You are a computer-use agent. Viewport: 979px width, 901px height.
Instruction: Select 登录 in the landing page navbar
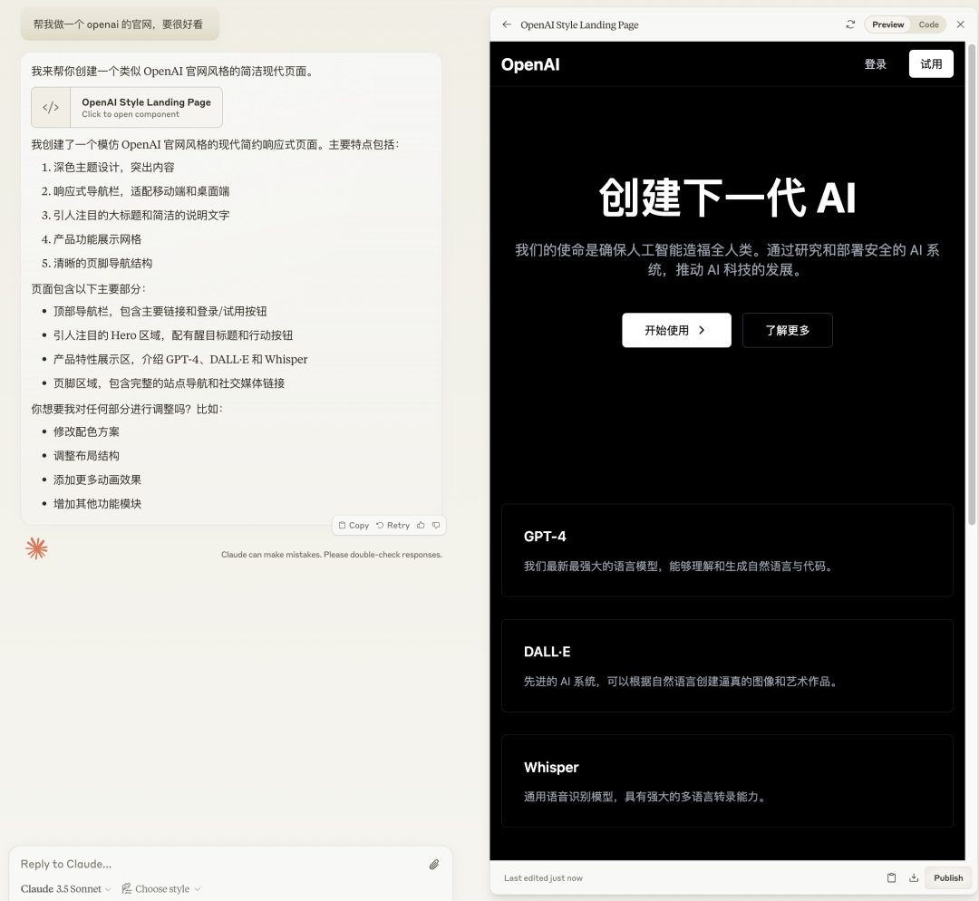click(x=875, y=63)
